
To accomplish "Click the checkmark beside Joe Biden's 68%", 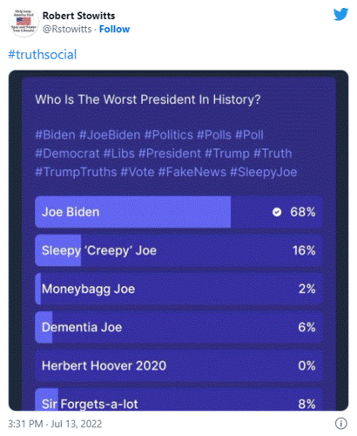I will coord(277,212).
